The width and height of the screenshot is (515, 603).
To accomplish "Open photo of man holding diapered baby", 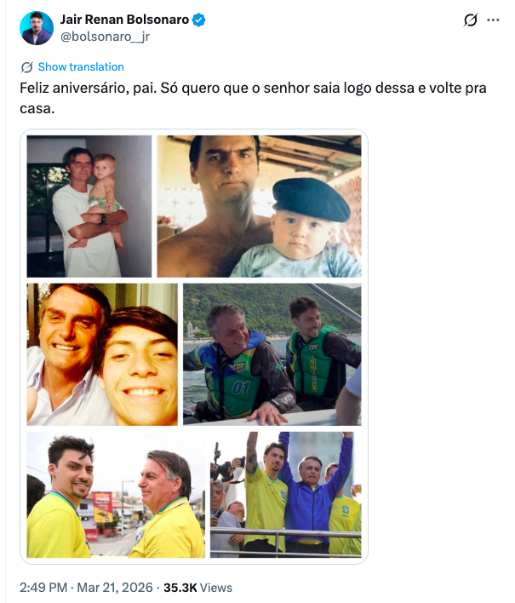I will tap(89, 206).
